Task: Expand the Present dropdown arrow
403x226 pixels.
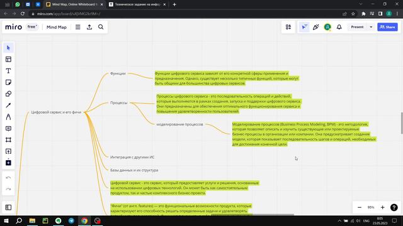Action: tap(371, 27)
